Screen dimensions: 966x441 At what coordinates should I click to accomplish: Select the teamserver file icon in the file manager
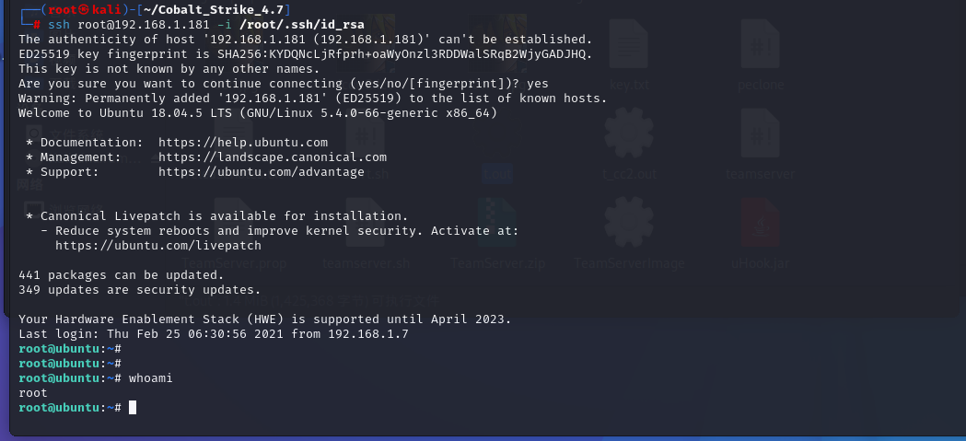(x=761, y=132)
